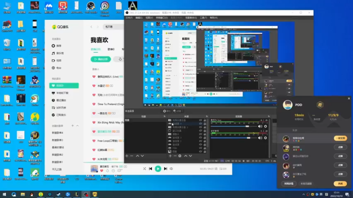353x198 pixels.
Task: Show hidden system tray icons
Action: (x=304, y=194)
